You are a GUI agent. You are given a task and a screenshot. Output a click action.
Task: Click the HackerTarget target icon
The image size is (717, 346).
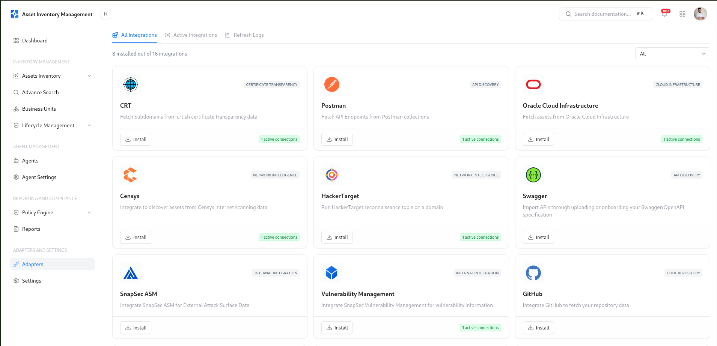pyautogui.click(x=332, y=175)
